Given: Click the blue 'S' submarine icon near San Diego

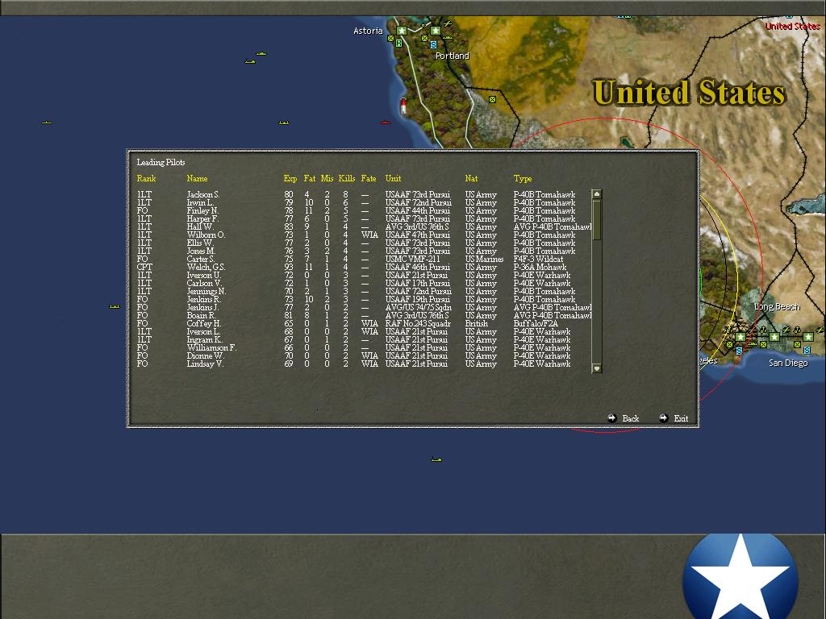Looking at the screenshot, I should tap(807, 351).
